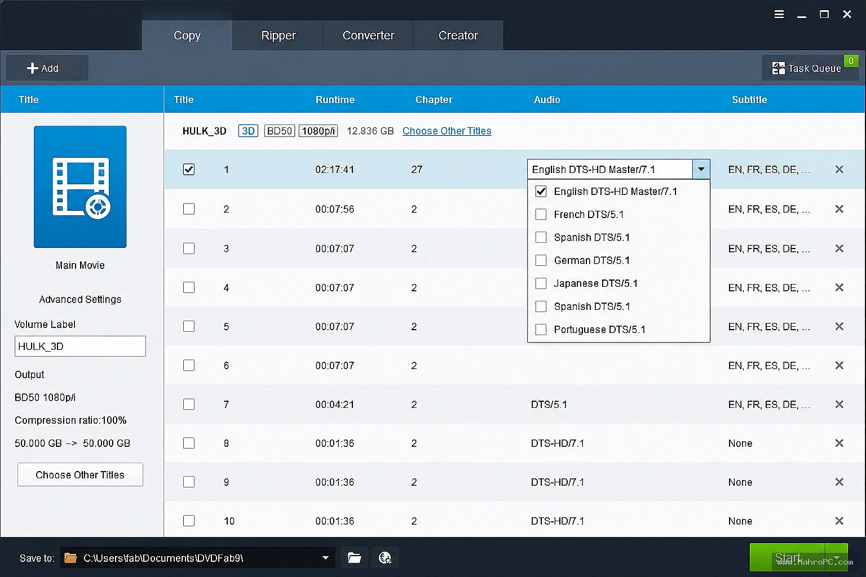Screen dimensions: 866x577
Task: Click runtime 02:17:41 of title 1
Action: pos(334,169)
